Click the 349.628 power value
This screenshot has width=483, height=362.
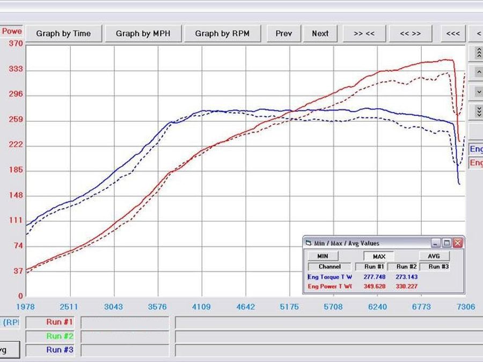point(374,286)
